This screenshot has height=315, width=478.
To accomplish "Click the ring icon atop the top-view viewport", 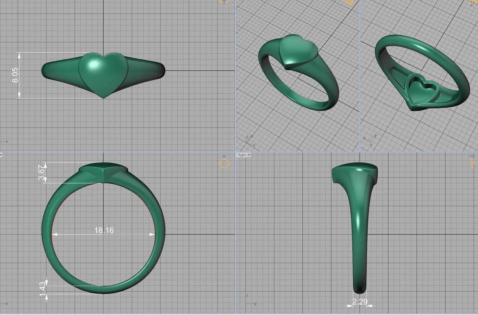I will pyautogui.click(x=224, y=2).
